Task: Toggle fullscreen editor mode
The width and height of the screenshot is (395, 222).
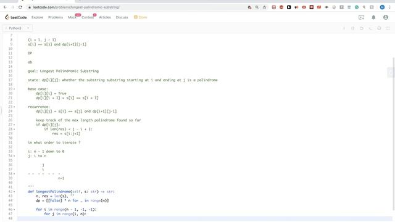Action: 388,28
